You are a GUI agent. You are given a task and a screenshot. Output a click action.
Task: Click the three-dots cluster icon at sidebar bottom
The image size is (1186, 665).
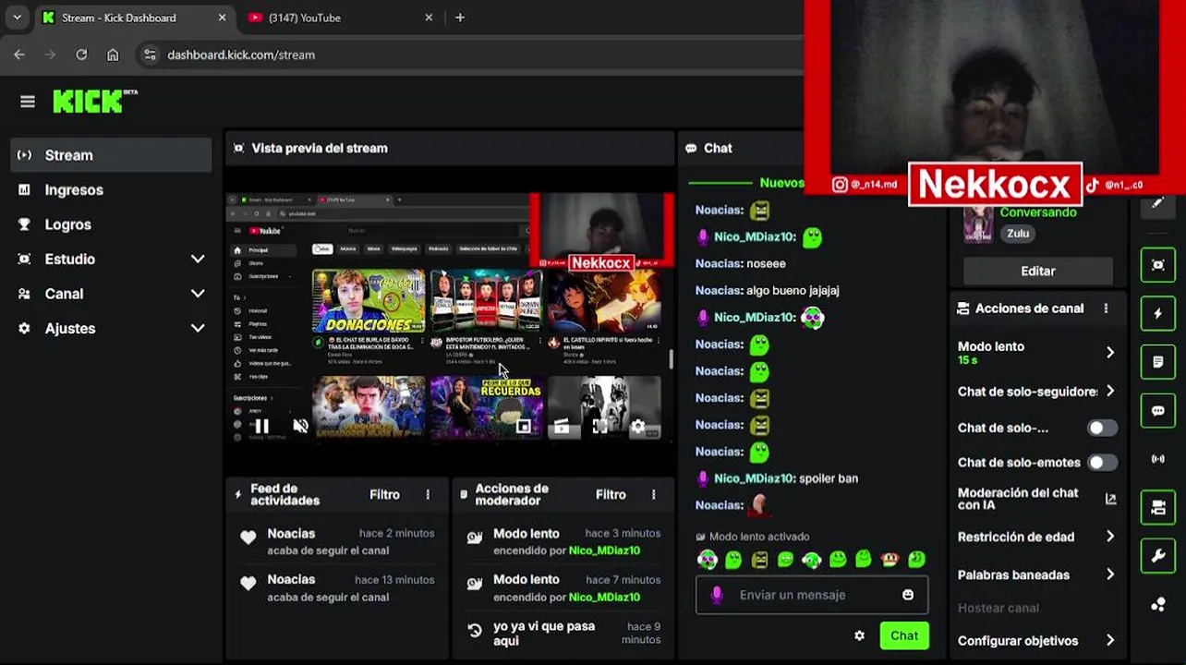[x=1158, y=605]
